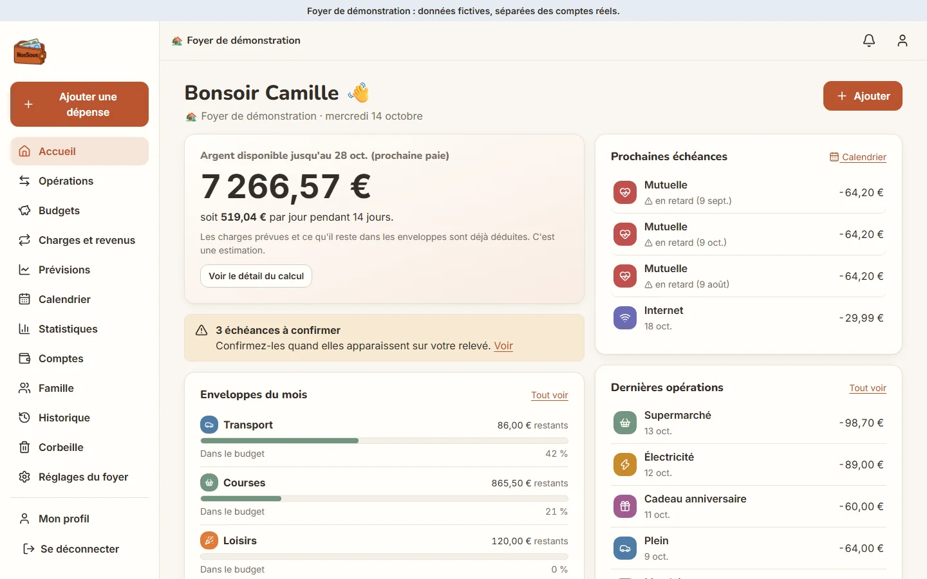The height and width of the screenshot is (579, 927).
Task: Click Voir le détail du calcul
Action: [x=256, y=276]
